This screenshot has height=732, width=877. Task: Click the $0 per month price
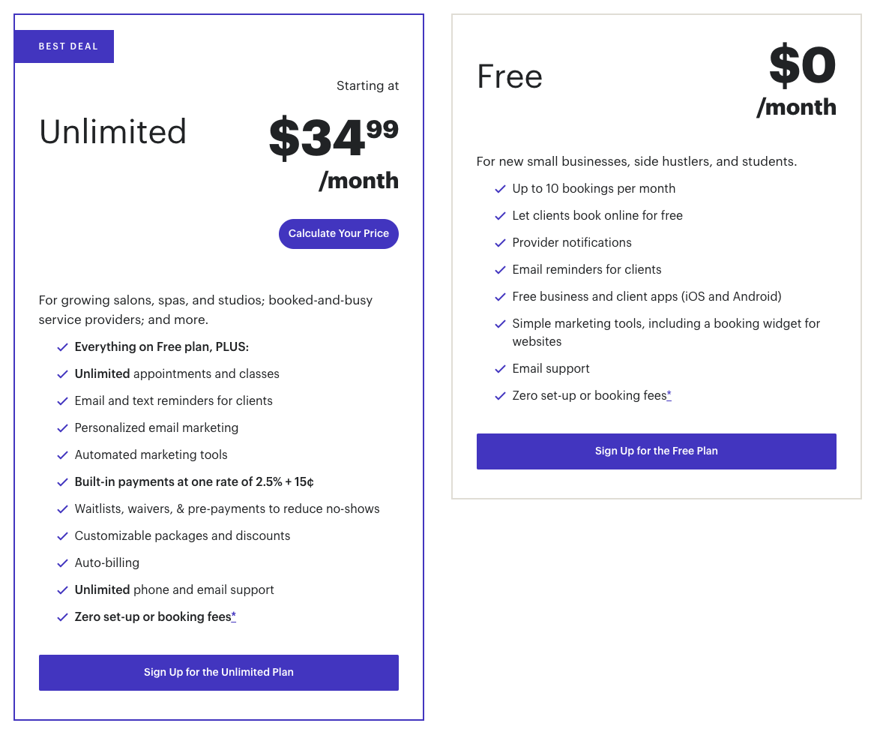click(x=797, y=81)
